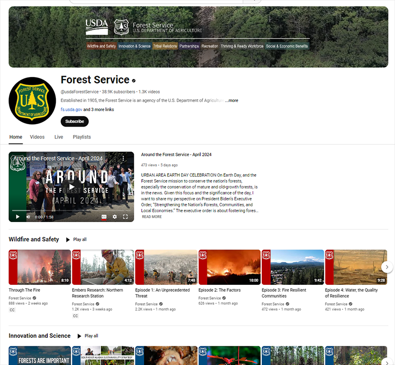Open the Through The Fire video thumbnail
The height and width of the screenshot is (365, 395).
[x=39, y=267]
